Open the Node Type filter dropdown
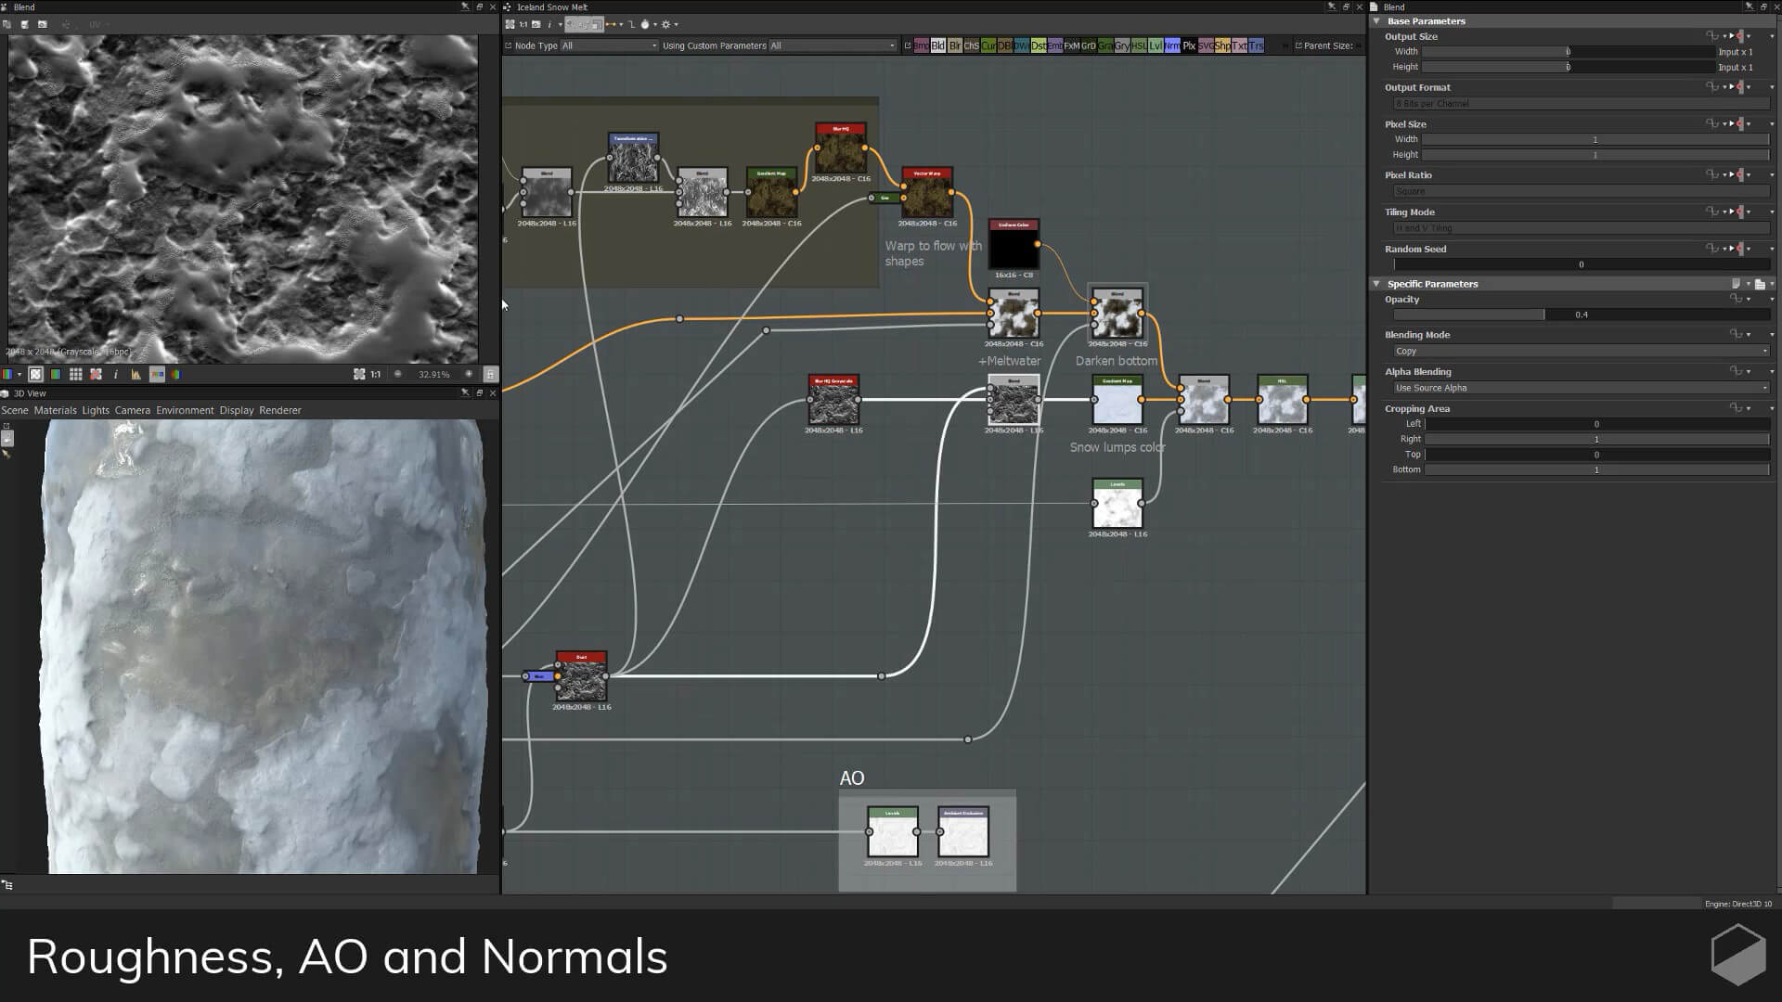The image size is (1782, 1002). (609, 45)
